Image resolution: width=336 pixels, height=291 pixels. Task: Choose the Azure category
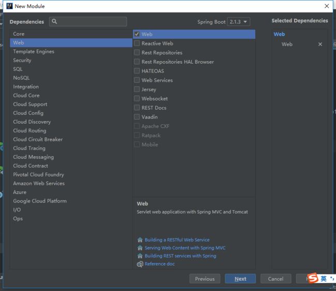[x=71, y=192]
